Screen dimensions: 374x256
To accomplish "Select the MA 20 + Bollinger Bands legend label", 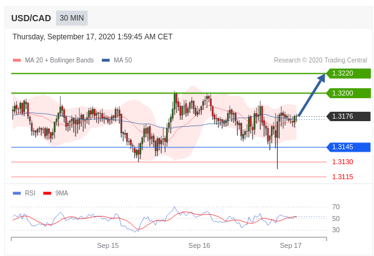I will (59, 60).
